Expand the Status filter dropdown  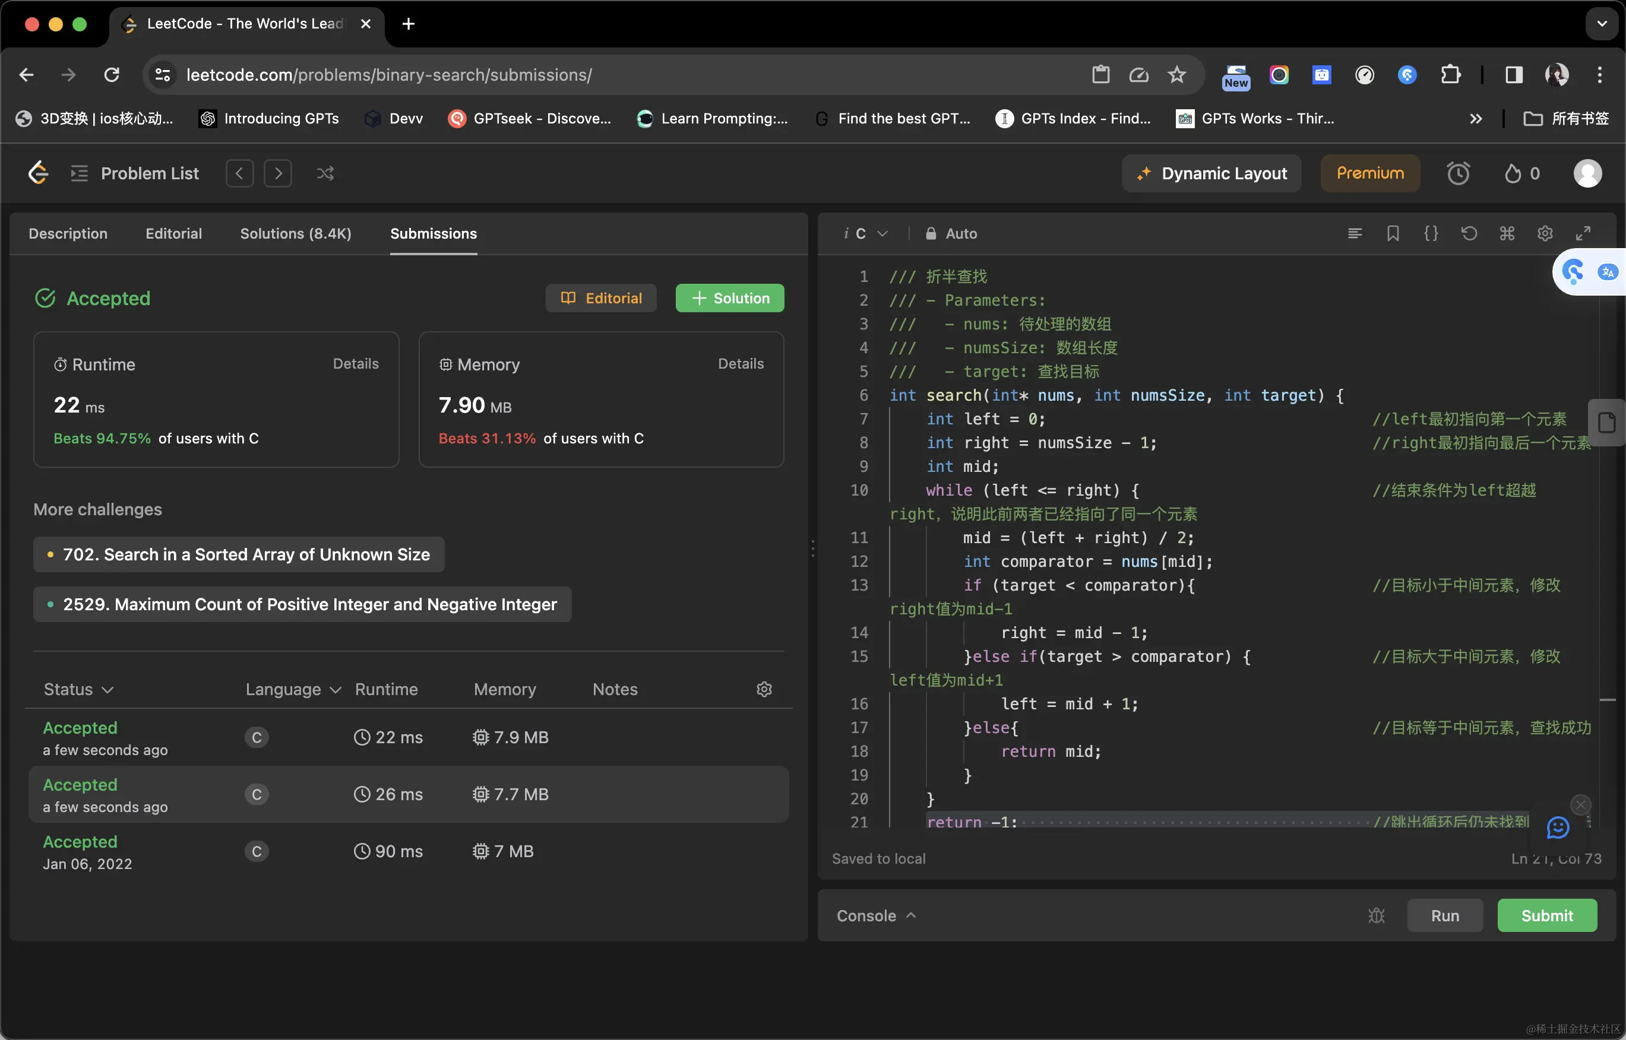pyautogui.click(x=78, y=690)
